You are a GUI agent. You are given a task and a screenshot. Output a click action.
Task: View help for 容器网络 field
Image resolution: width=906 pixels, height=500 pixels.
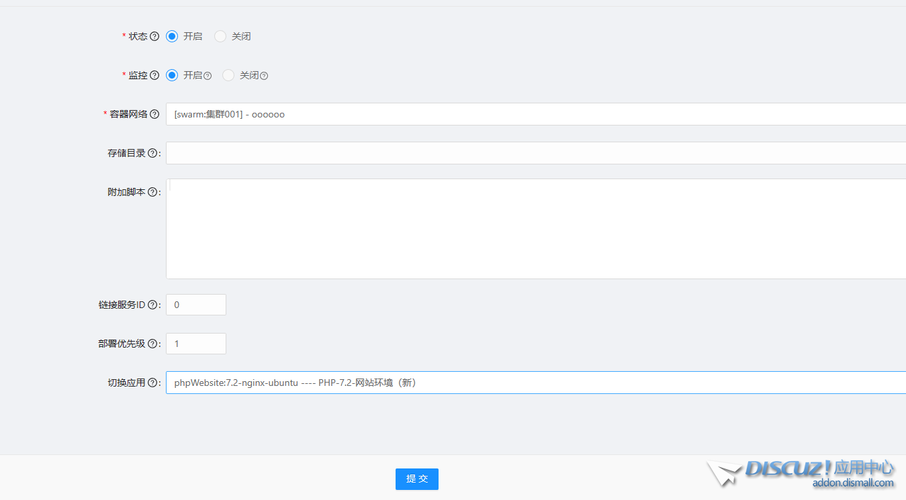[155, 114]
